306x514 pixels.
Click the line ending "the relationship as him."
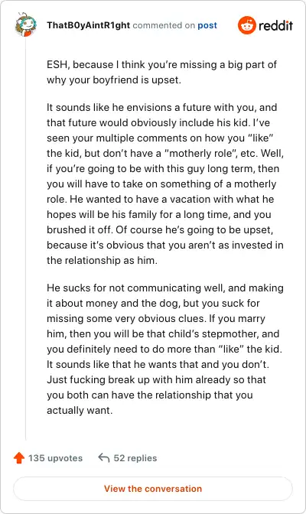click(102, 260)
